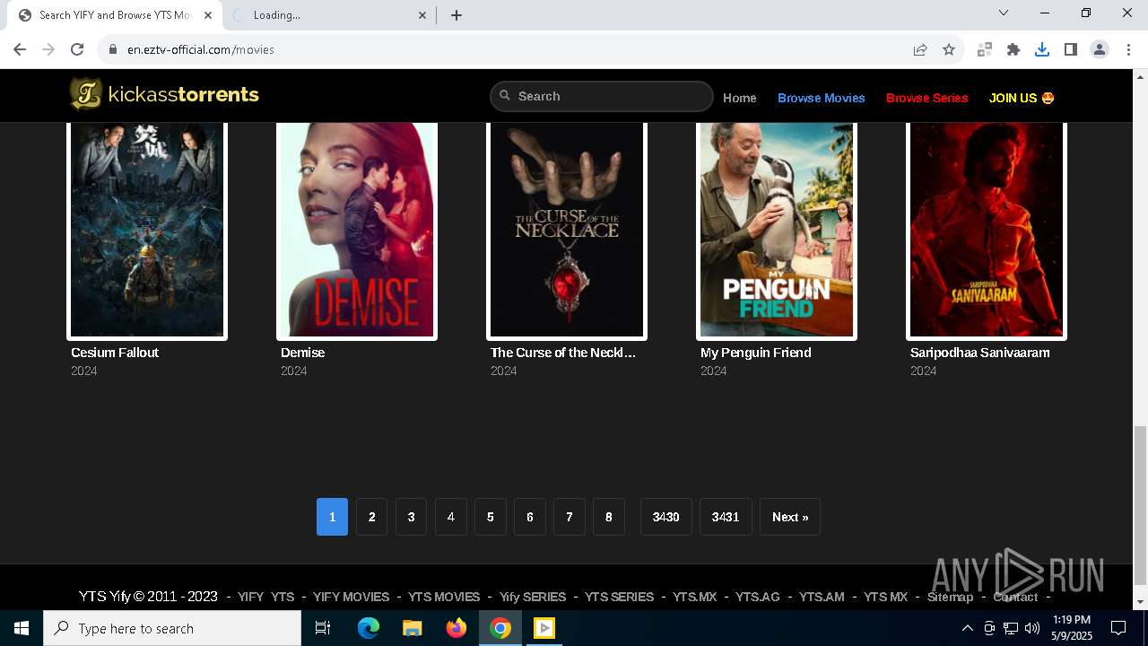The height and width of the screenshot is (646, 1148).
Task: Go to page 8
Action: [608, 517]
